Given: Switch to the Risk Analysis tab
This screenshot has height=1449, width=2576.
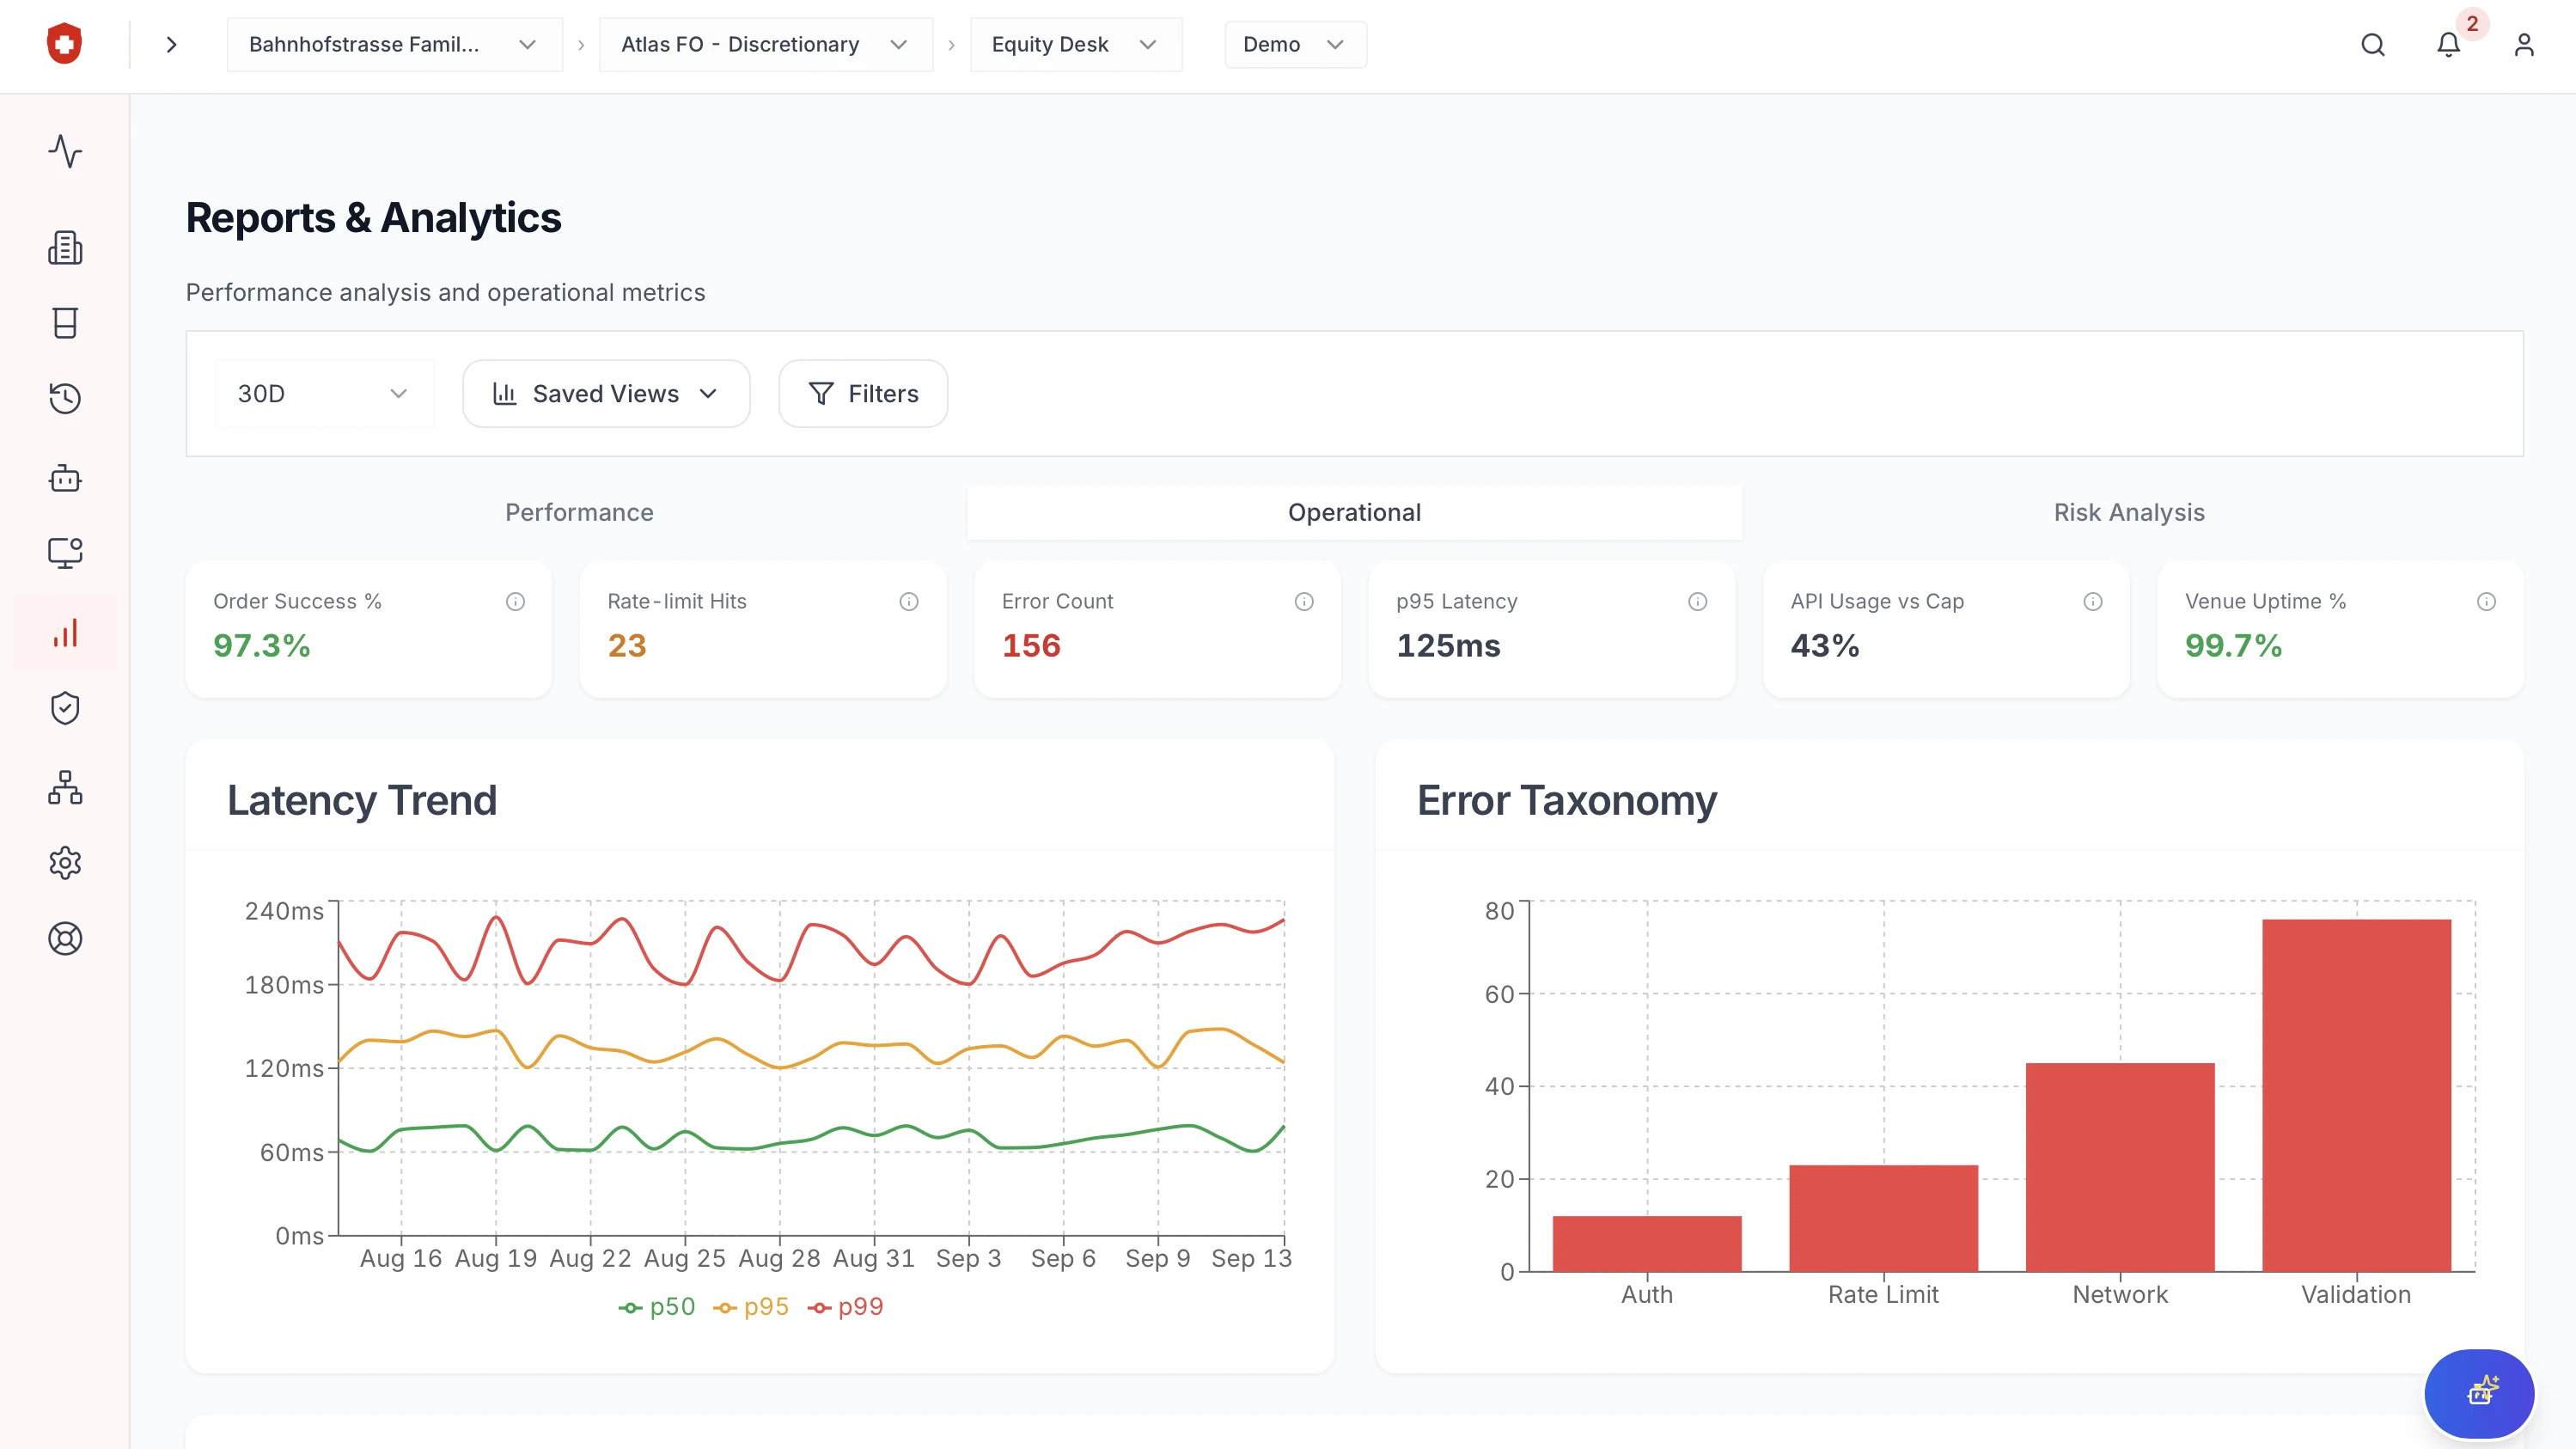Looking at the screenshot, I should (2129, 512).
